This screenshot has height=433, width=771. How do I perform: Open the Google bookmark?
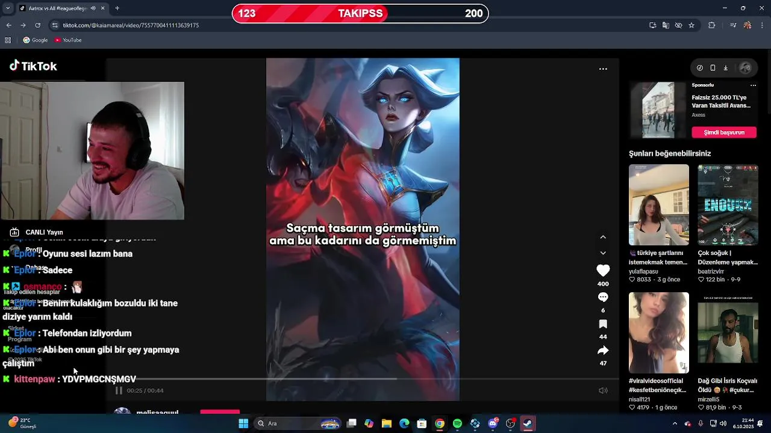coord(36,40)
